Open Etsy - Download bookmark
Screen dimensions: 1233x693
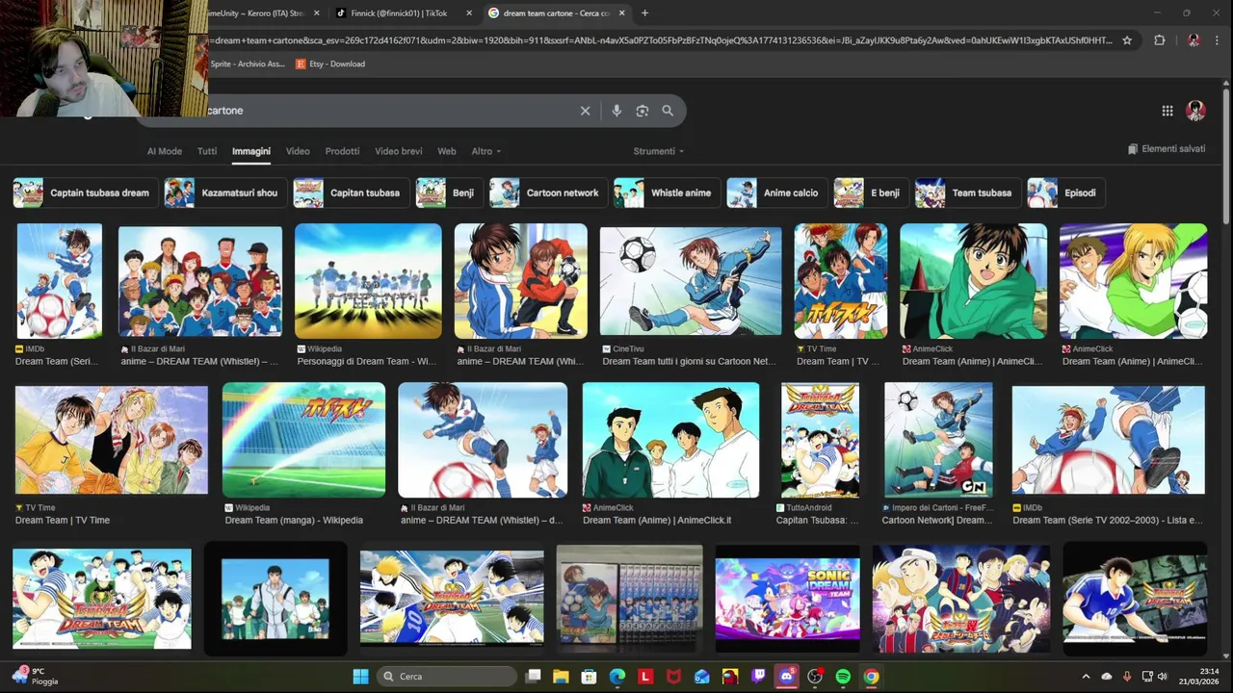330,64
